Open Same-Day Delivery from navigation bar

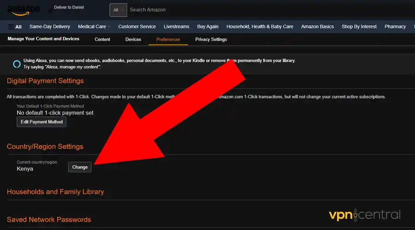pyautogui.click(x=50, y=27)
